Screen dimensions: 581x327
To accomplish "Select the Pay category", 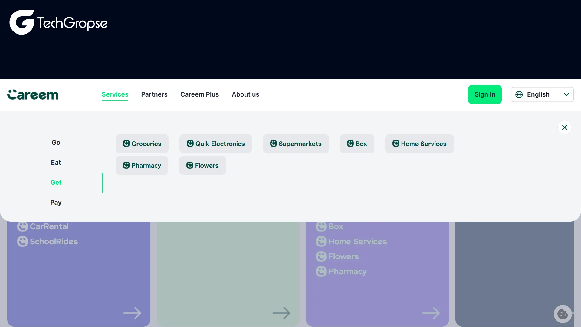I will point(56,203).
